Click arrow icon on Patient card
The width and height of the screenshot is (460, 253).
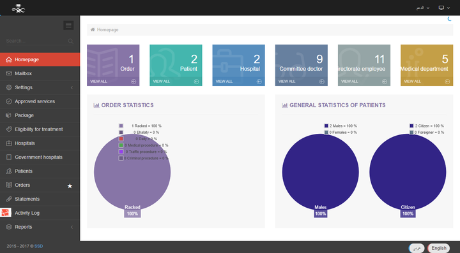pos(196,82)
